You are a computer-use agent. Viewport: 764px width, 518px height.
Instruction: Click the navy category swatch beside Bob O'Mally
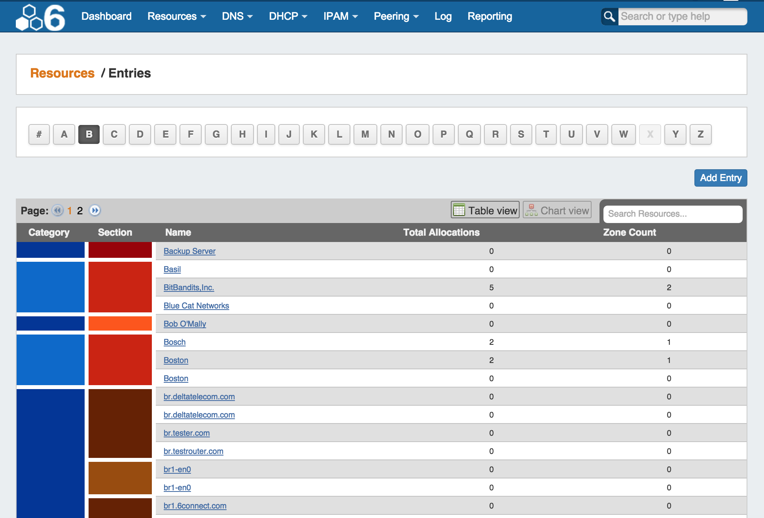point(51,323)
